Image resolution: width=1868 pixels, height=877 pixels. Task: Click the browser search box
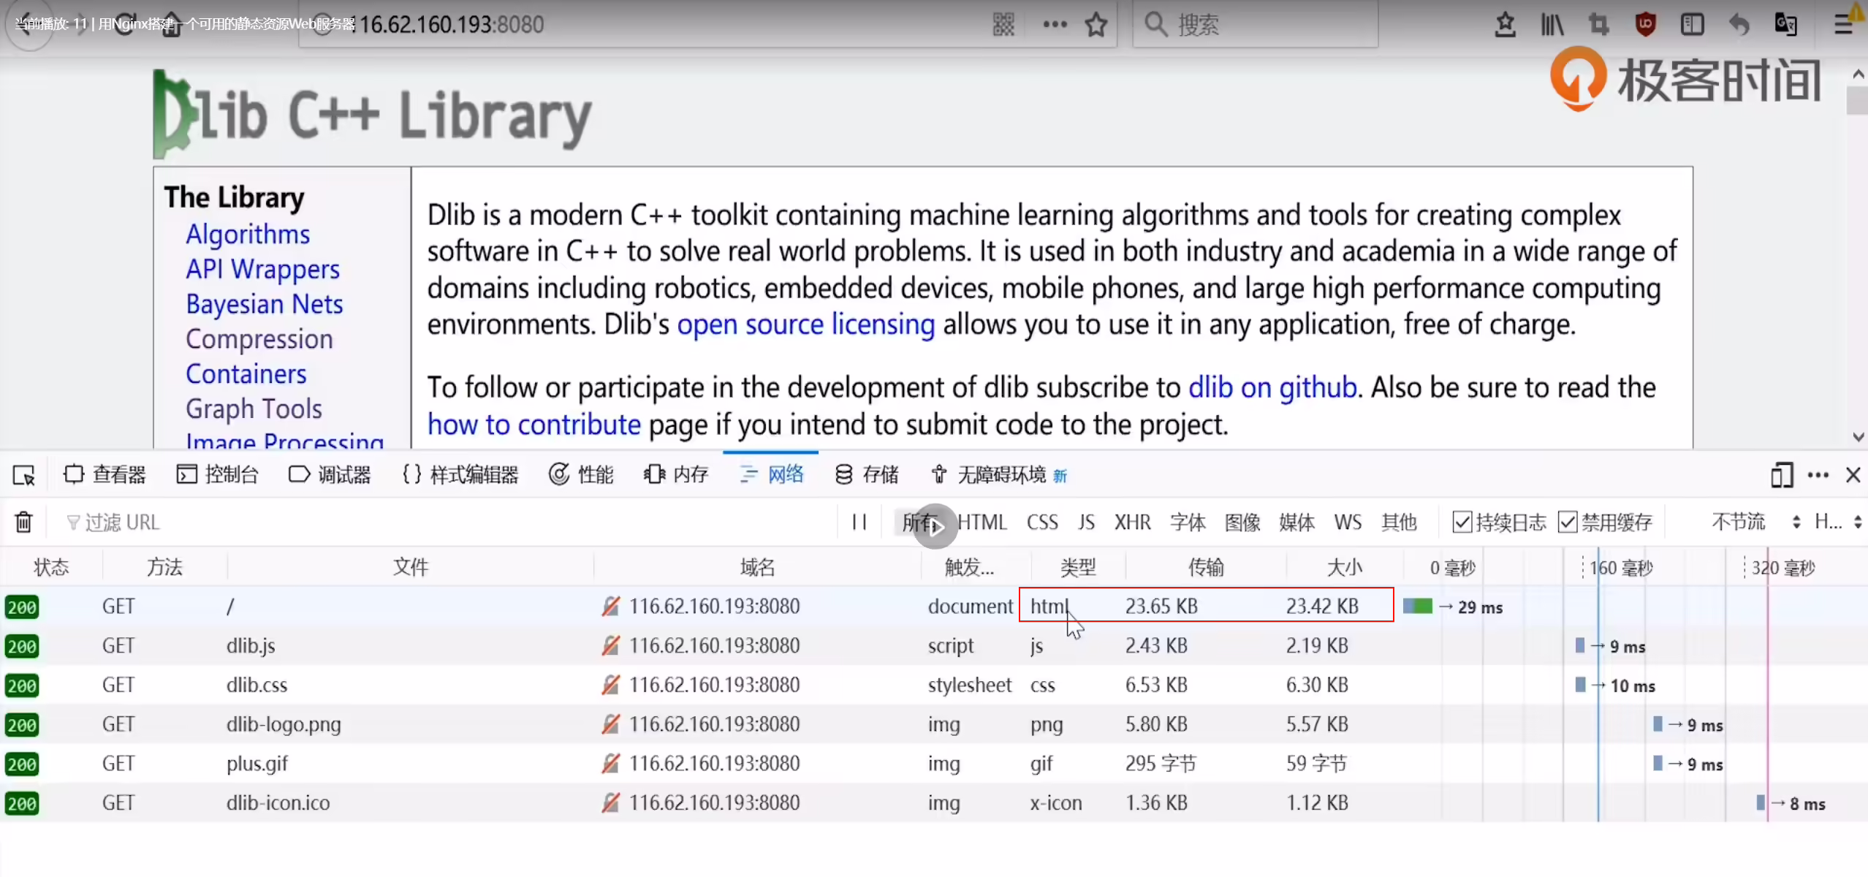(1255, 25)
